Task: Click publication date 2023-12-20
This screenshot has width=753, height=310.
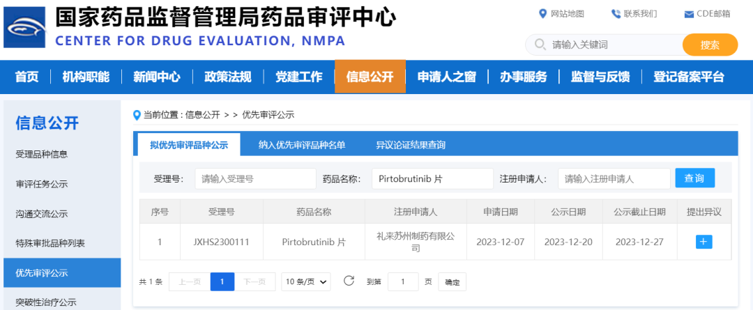Action: point(568,242)
